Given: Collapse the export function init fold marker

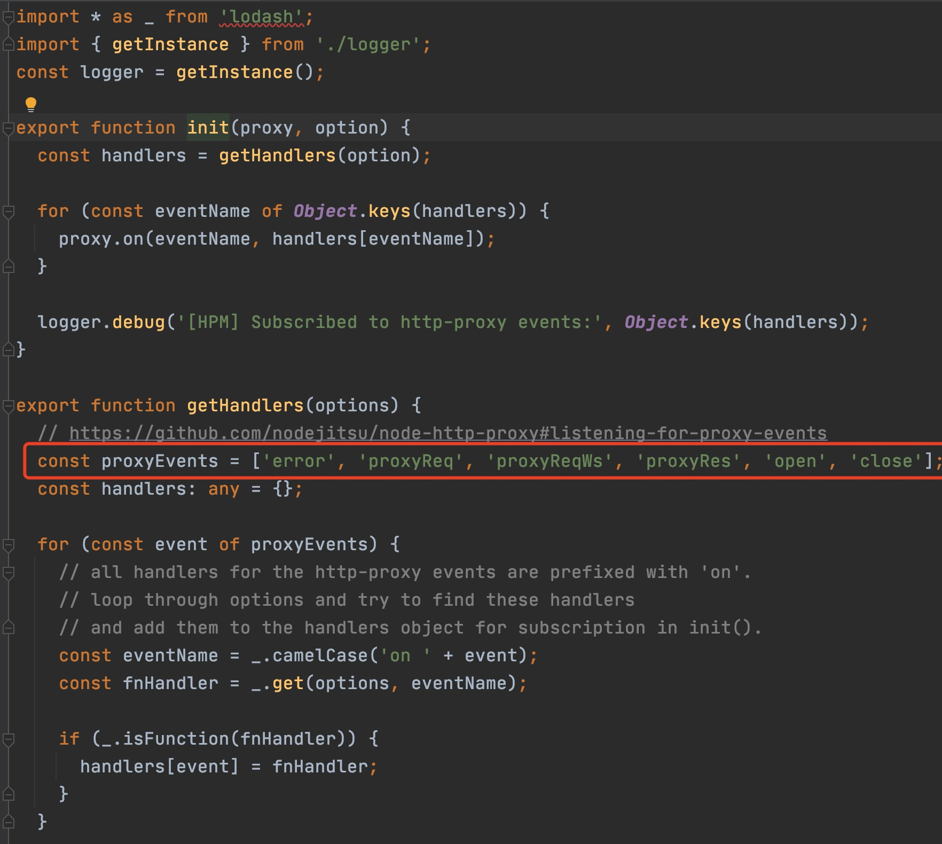Looking at the screenshot, I should [8, 128].
